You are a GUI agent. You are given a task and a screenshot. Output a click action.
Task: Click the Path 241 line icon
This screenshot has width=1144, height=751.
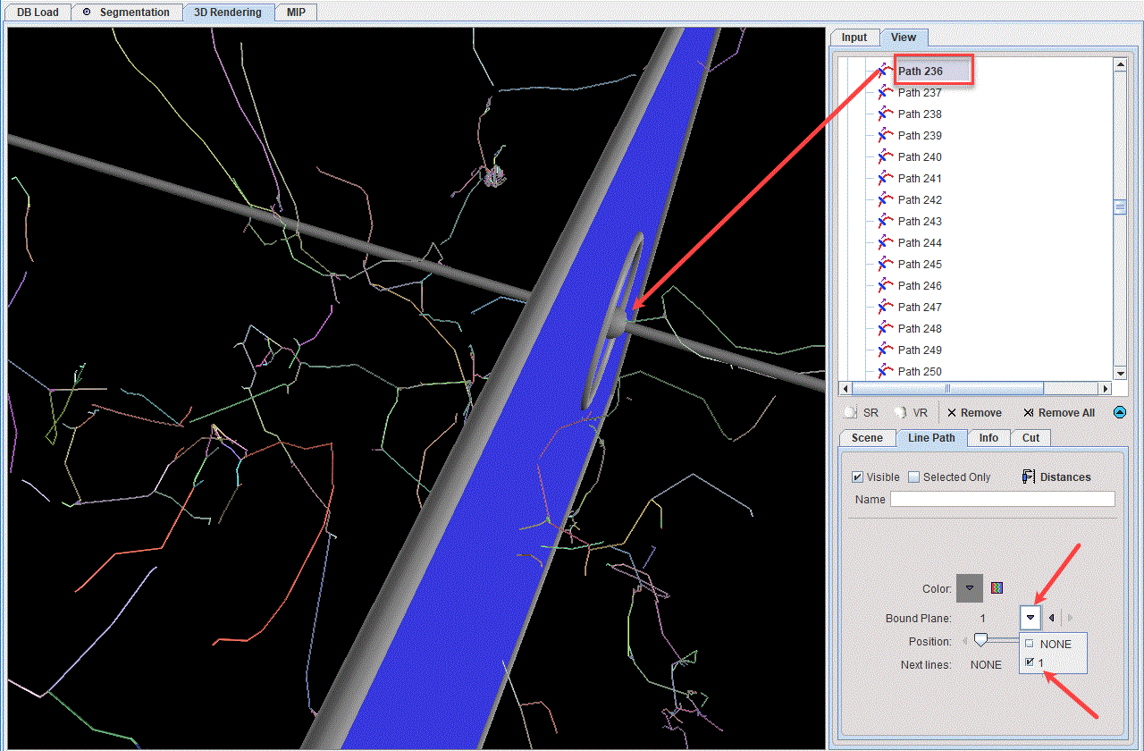click(886, 178)
